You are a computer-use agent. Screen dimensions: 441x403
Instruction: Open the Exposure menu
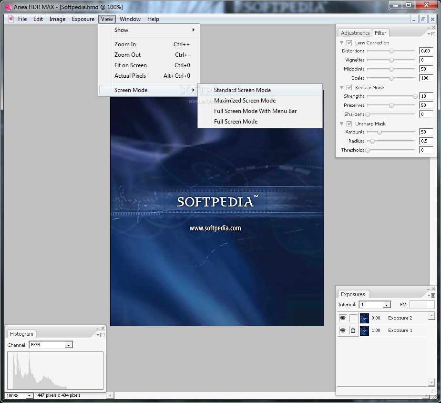[x=83, y=19]
